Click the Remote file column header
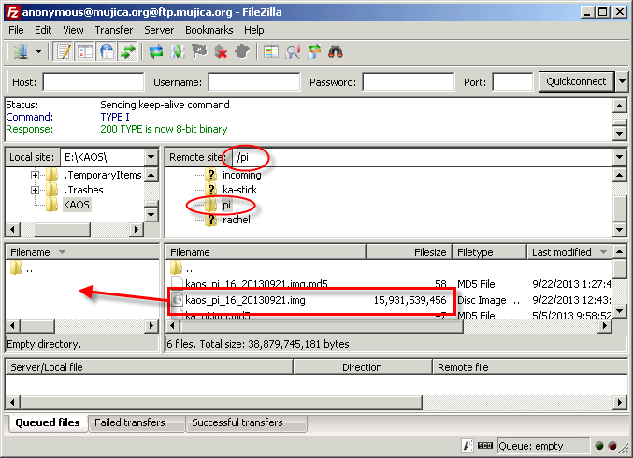Screen dimensions: 633x458 click(529, 367)
